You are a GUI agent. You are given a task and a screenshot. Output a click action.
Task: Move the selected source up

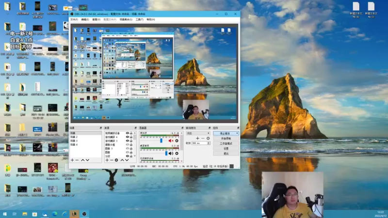coord(122,160)
